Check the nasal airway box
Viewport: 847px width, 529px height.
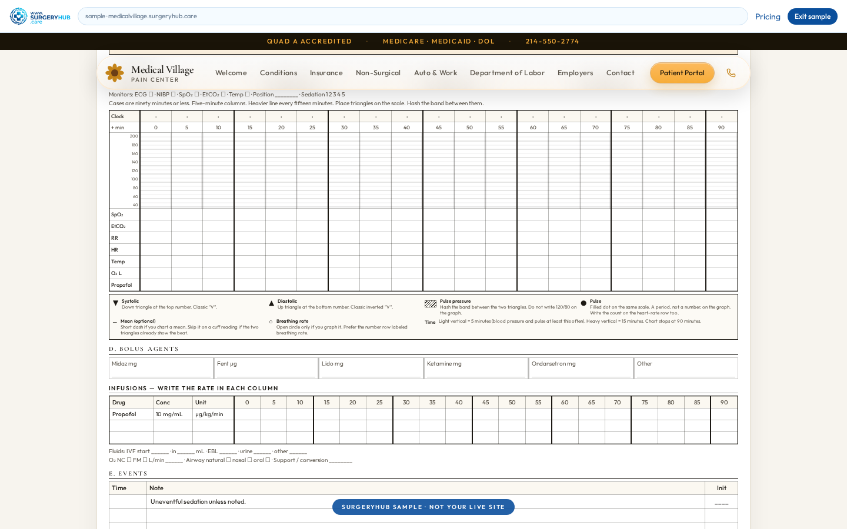(x=249, y=460)
